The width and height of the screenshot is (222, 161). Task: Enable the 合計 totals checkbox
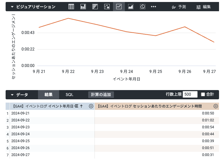pos(203,95)
